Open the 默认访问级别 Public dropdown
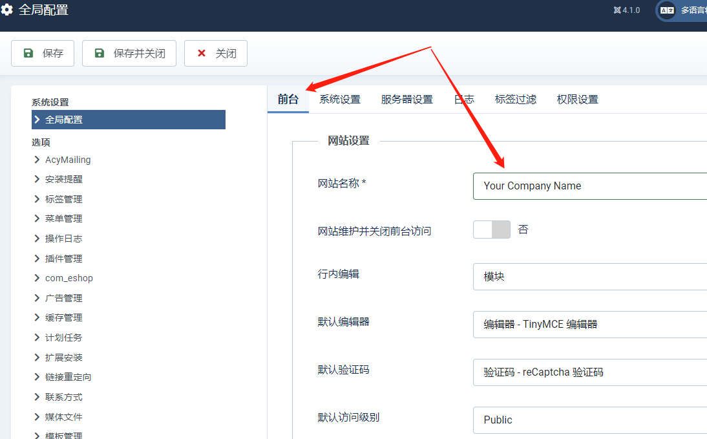The width and height of the screenshot is (707, 439). click(589, 420)
